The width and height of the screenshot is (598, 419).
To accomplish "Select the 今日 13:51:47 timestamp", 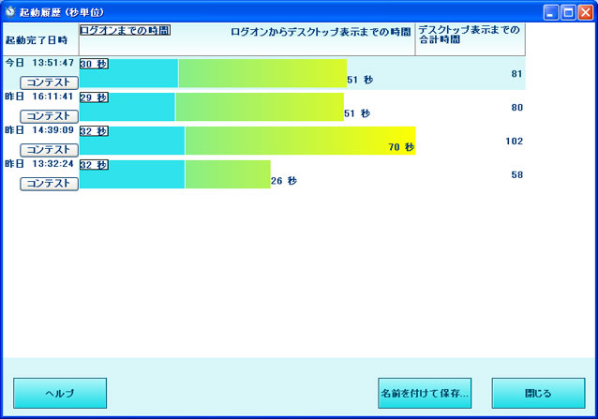I will pos(39,63).
